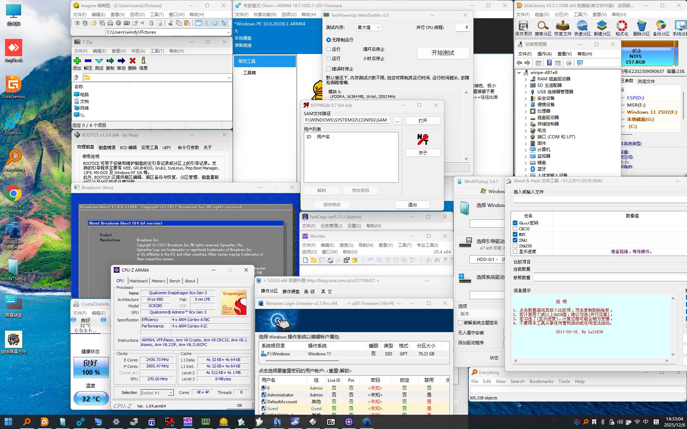Expand the USB controllers tree node
Viewport: 687px width, 429px height.
526,92
